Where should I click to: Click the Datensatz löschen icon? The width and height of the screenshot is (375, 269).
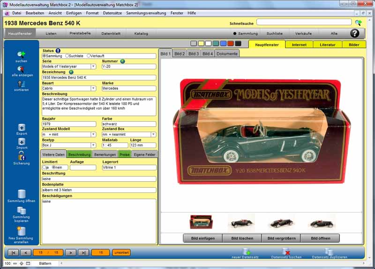pyautogui.click(x=286, y=252)
